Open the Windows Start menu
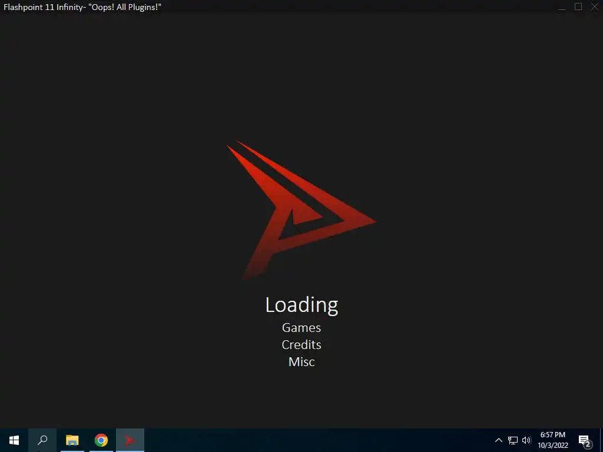Viewport: 603px width, 452px height. click(x=14, y=440)
